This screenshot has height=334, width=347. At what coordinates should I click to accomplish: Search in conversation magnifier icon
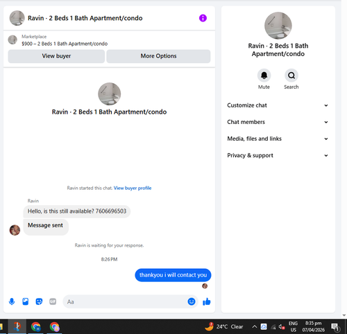pos(291,76)
